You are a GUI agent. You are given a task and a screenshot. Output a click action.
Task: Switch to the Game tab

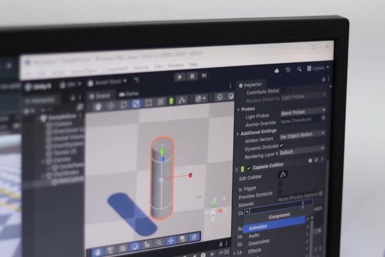pyautogui.click(x=129, y=94)
